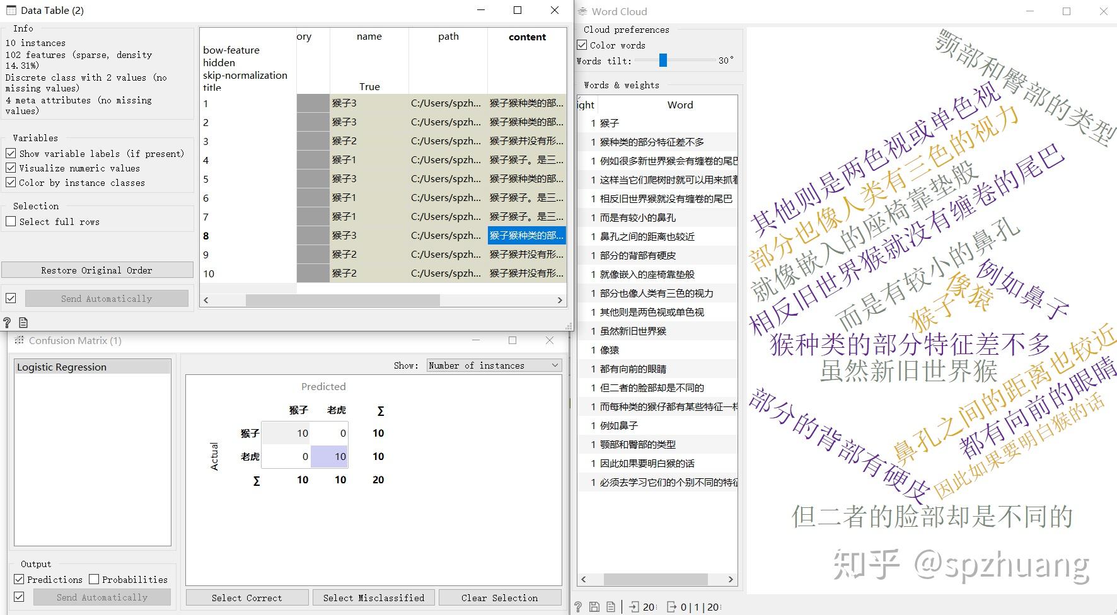Viewport: 1117px width, 615px height.
Task: Click the right scroll arrow under the data table
Action: coord(560,301)
